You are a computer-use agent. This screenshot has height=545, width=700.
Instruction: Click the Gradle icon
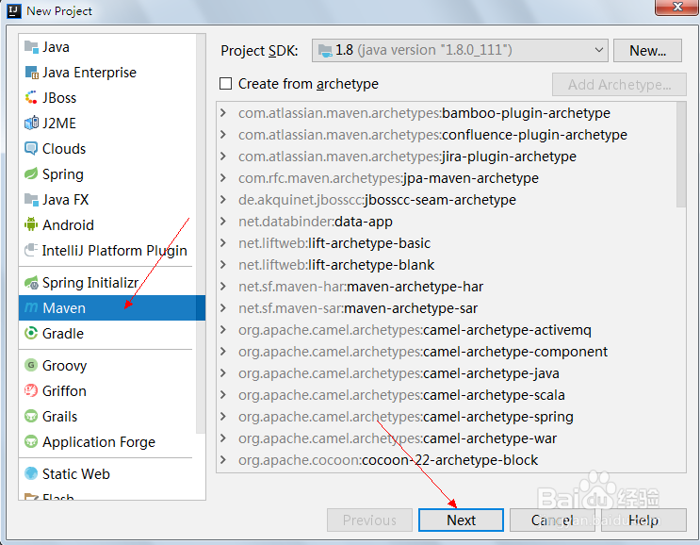pos(31,333)
